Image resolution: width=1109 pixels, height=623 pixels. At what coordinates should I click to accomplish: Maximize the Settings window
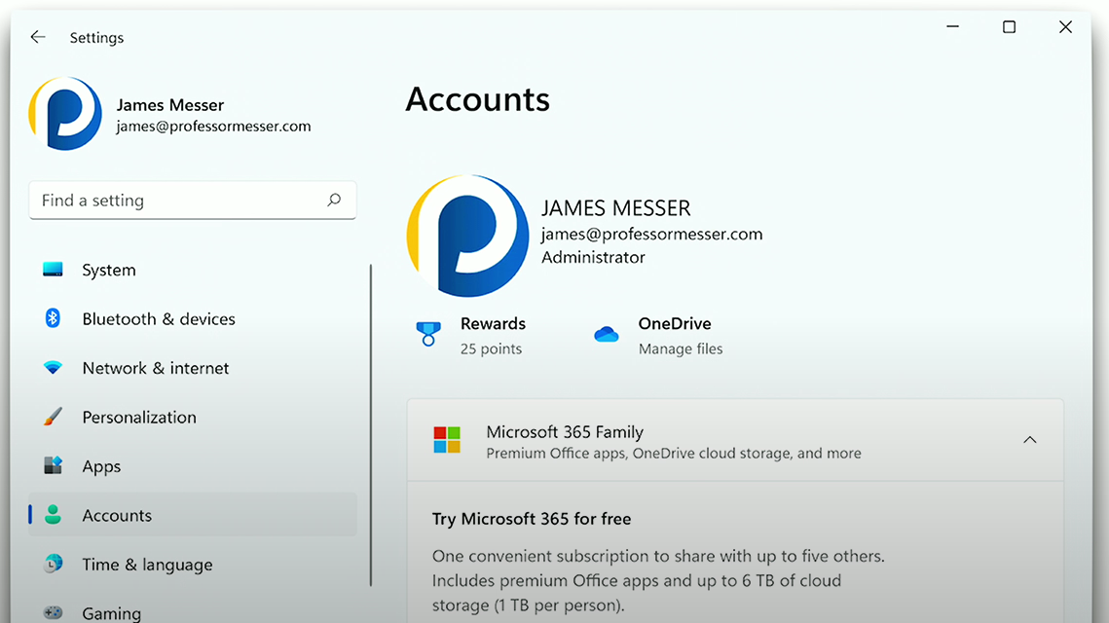(x=1010, y=27)
